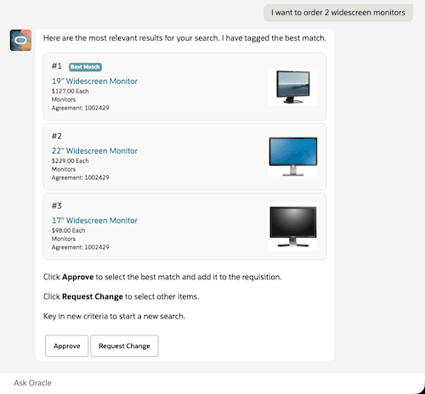Click "Here are the most relevant results" text
Screen dimensions: 425x394
click(x=184, y=38)
